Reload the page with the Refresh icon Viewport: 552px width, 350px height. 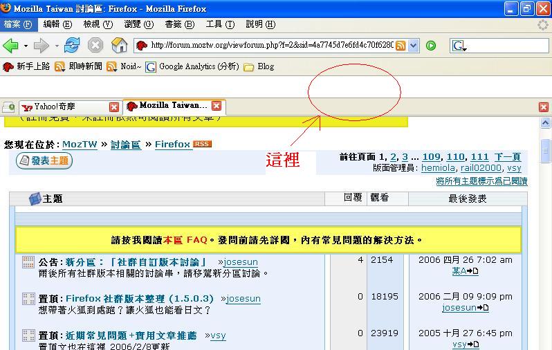[x=72, y=46]
